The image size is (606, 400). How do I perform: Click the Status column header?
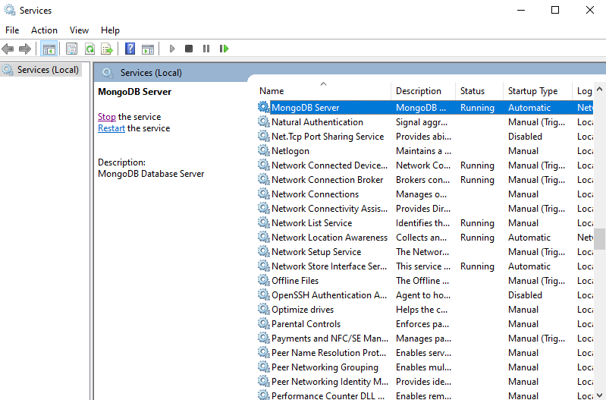click(x=473, y=91)
